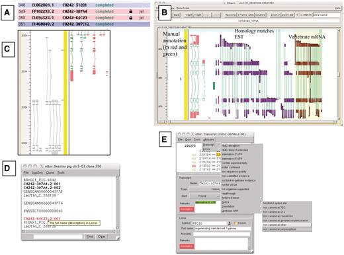The image size is (344, 255).
Task: Click Locus Symbol field REG3G
Action: (x=209, y=223)
